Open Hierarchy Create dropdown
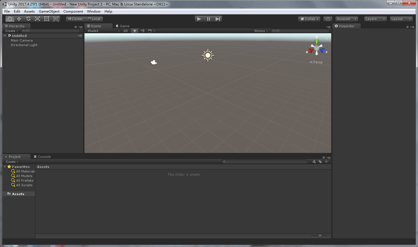 pyautogui.click(x=12, y=31)
